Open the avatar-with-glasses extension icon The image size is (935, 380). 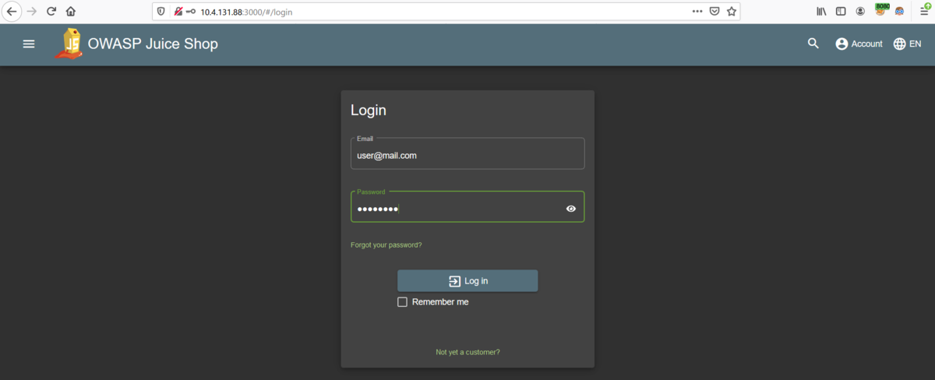(x=900, y=12)
